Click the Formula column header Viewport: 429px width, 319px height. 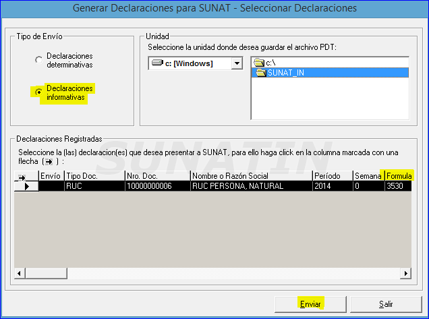click(399, 176)
